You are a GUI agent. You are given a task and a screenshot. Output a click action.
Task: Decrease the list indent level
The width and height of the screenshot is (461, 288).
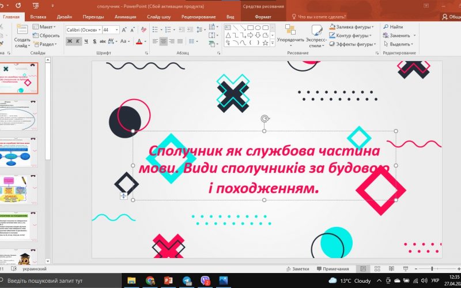[x=182, y=30]
